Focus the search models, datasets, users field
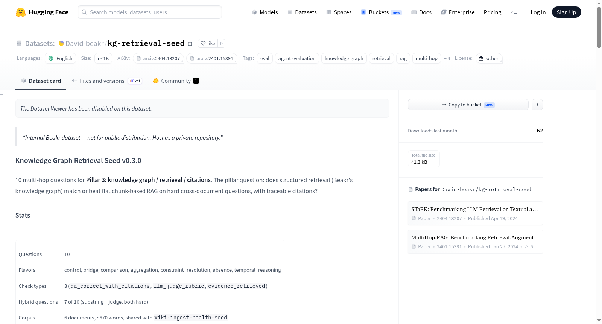This screenshot has height=324, width=602. point(150,12)
